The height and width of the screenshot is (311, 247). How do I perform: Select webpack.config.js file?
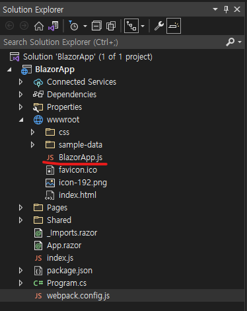(x=78, y=296)
